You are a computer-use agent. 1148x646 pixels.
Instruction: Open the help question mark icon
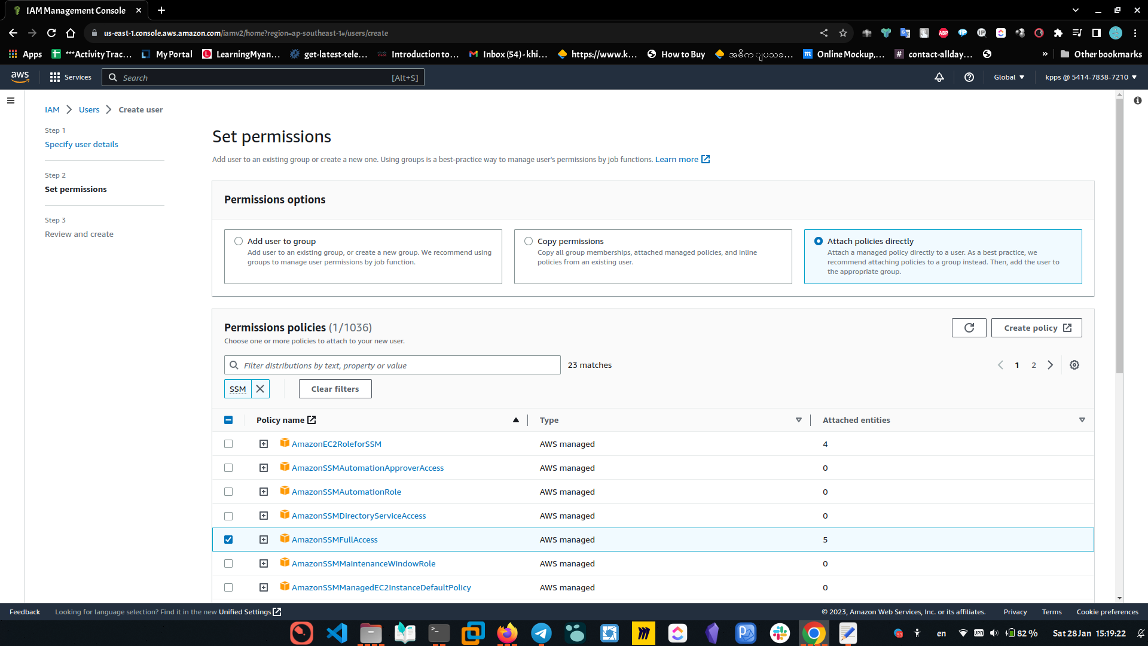tap(969, 77)
